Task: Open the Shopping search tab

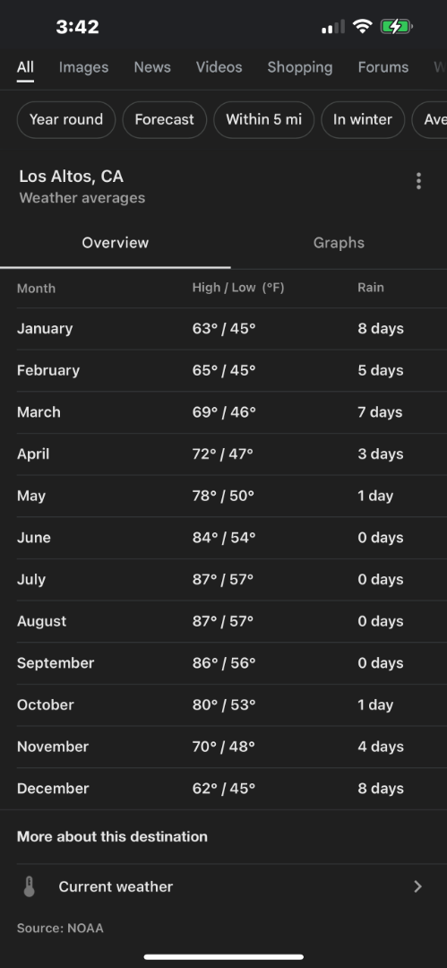Action: point(300,67)
